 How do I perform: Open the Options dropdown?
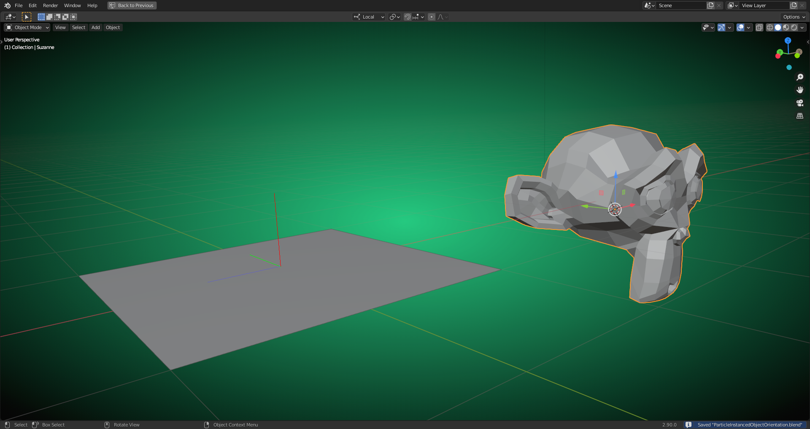[x=793, y=17]
